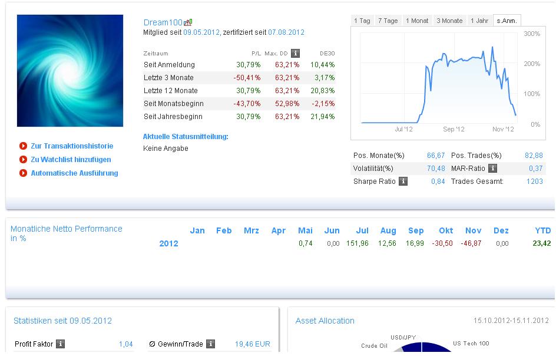Add trader via Zu Watchlist hinzufügen link
The image size is (556, 356).
tap(71, 160)
